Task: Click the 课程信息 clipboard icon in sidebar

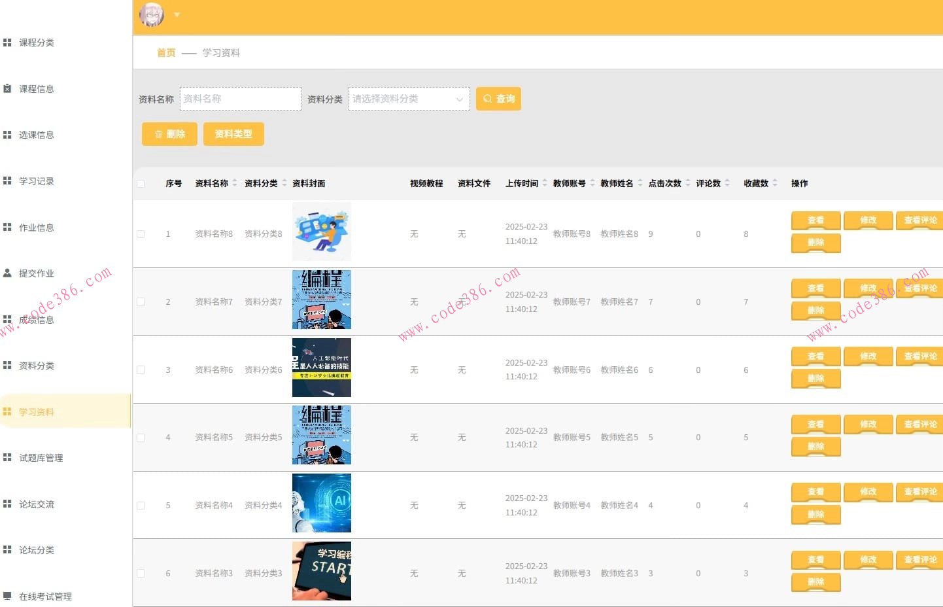Action: point(7,89)
